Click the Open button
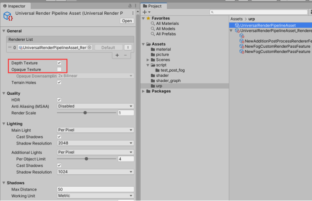The width and height of the screenshot is (312, 201). coord(127,21)
